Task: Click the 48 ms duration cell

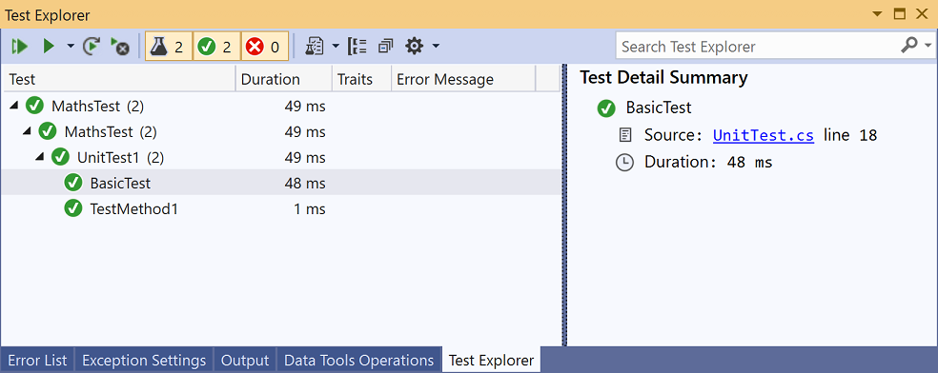Action: [305, 184]
